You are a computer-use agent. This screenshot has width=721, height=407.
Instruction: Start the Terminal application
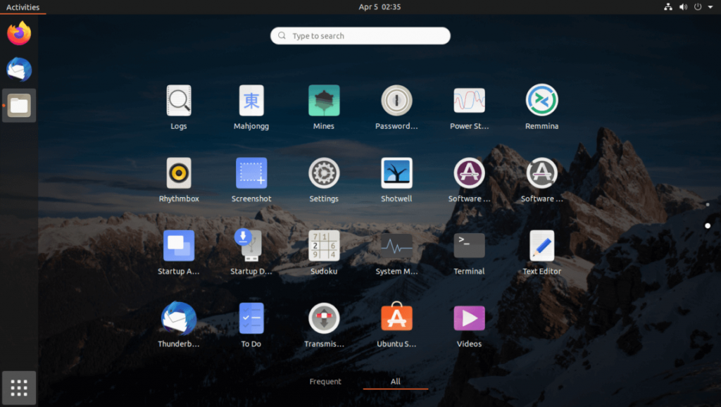click(x=469, y=244)
